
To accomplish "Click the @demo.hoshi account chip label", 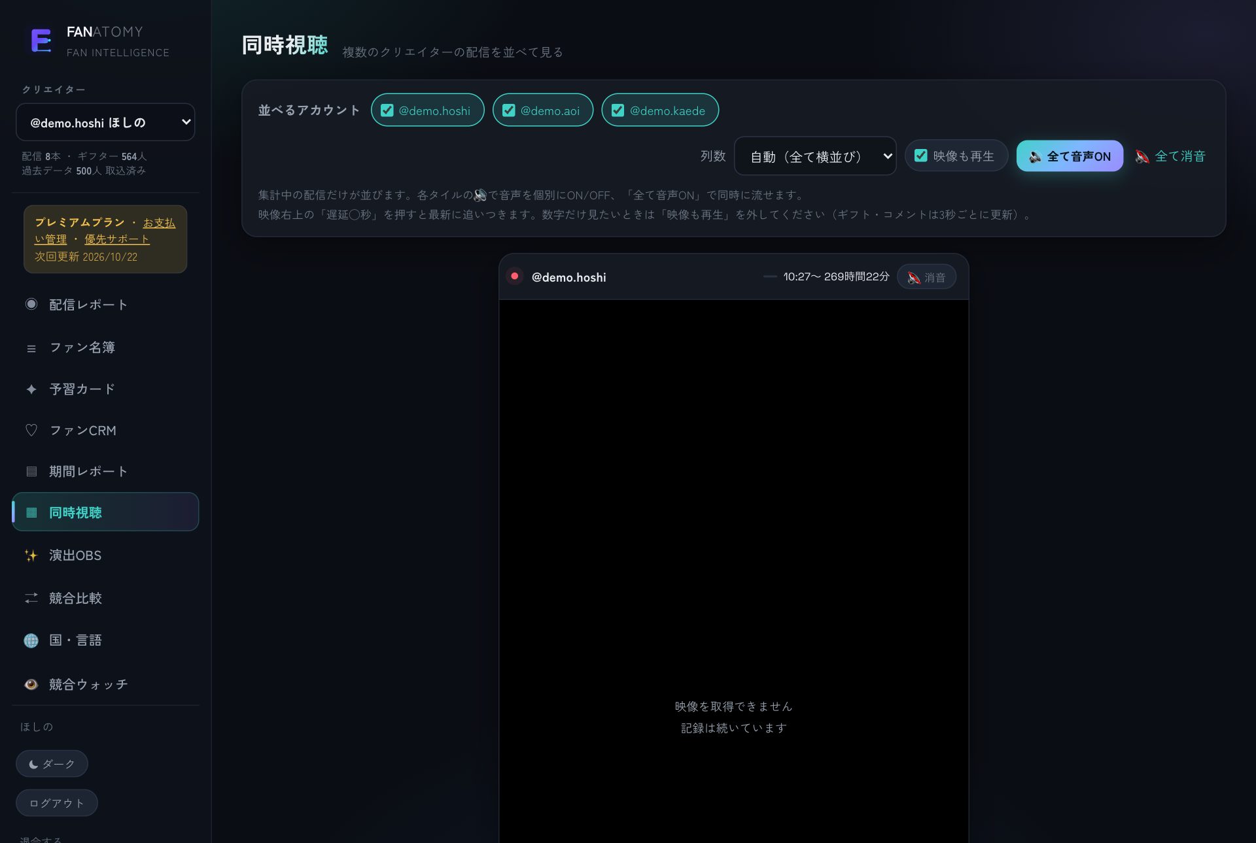I will tap(434, 111).
